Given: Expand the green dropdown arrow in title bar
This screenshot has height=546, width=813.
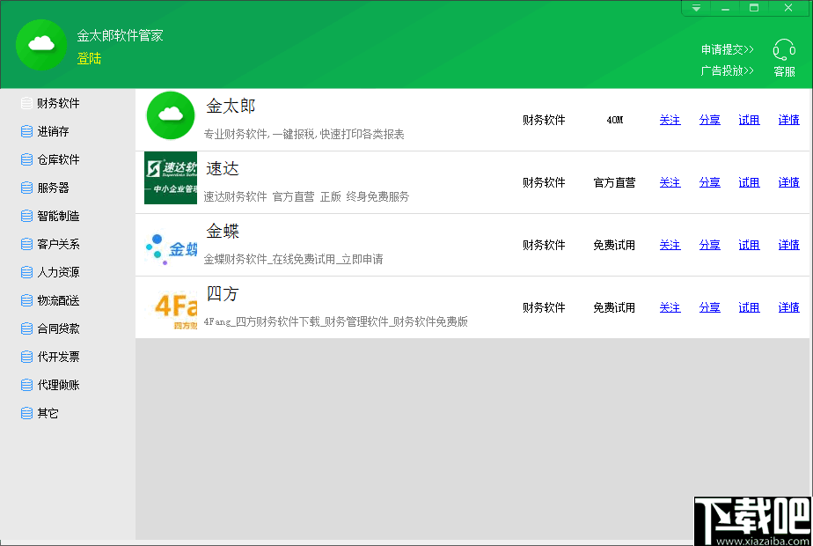Looking at the screenshot, I should click(x=694, y=8).
